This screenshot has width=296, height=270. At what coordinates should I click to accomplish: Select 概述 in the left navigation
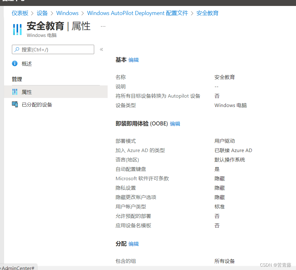coord(27,64)
